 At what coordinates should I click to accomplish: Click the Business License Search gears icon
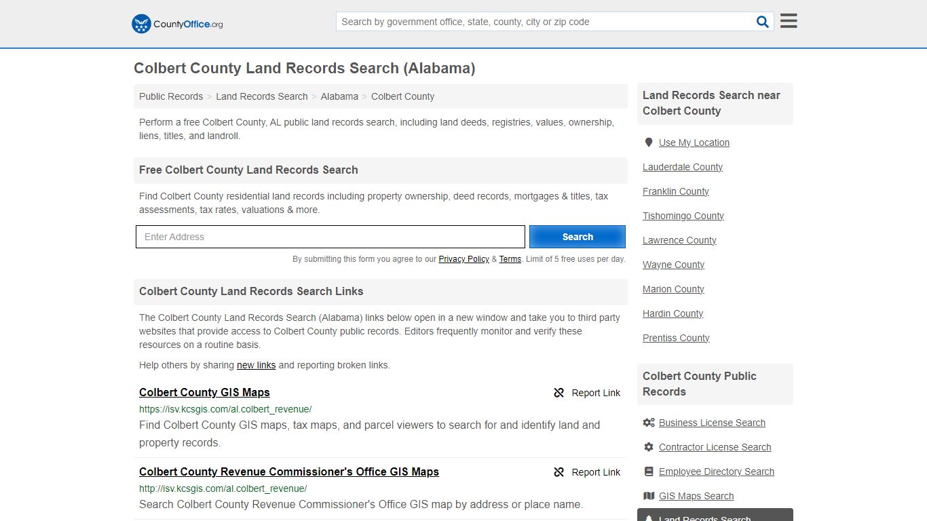pos(649,423)
